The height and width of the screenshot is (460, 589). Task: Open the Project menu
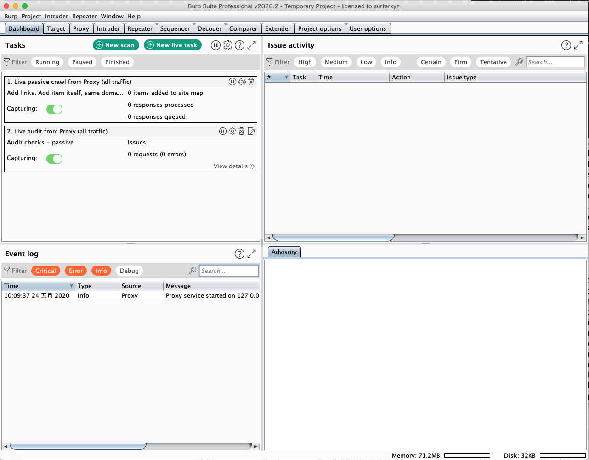tap(31, 16)
